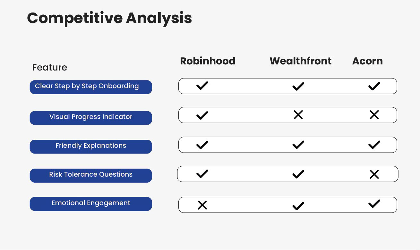Select the Visual Progress Indicator blue label
The height and width of the screenshot is (250, 420).
click(91, 118)
